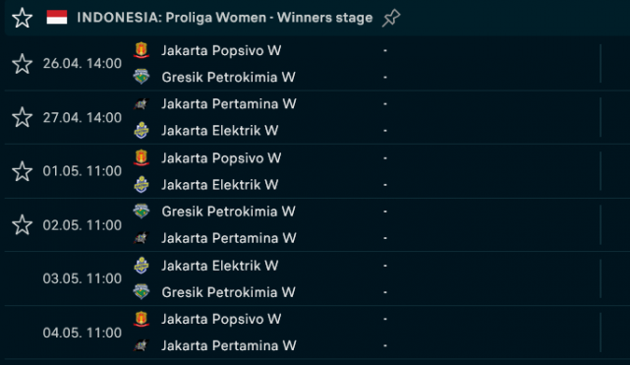
Task: Open the 03.05. 11:00 match row
Action: pyautogui.click(x=315, y=278)
